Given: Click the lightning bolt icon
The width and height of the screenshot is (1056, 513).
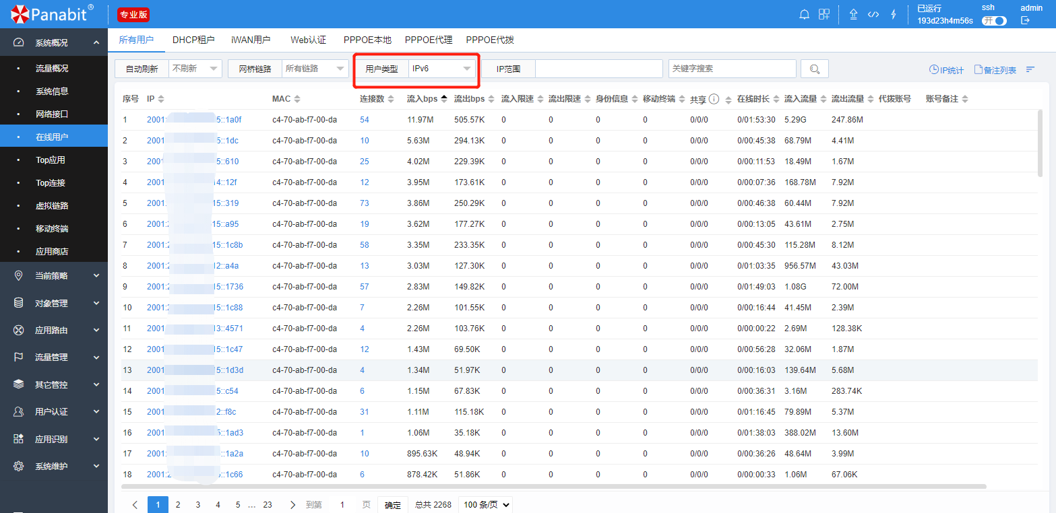Looking at the screenshot, I should 894,14.
